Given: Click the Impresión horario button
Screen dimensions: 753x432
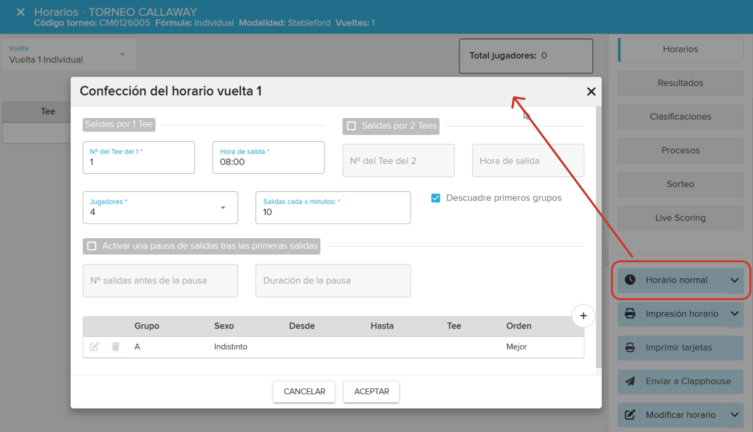Looking at the screenshot, I should coord(673,314).
